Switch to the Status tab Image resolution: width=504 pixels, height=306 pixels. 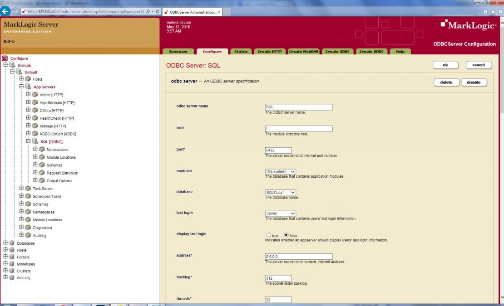pyautogui.click(x=241, y=51)
